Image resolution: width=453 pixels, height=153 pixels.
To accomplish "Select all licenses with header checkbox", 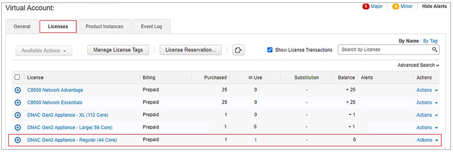I will 17,77.
